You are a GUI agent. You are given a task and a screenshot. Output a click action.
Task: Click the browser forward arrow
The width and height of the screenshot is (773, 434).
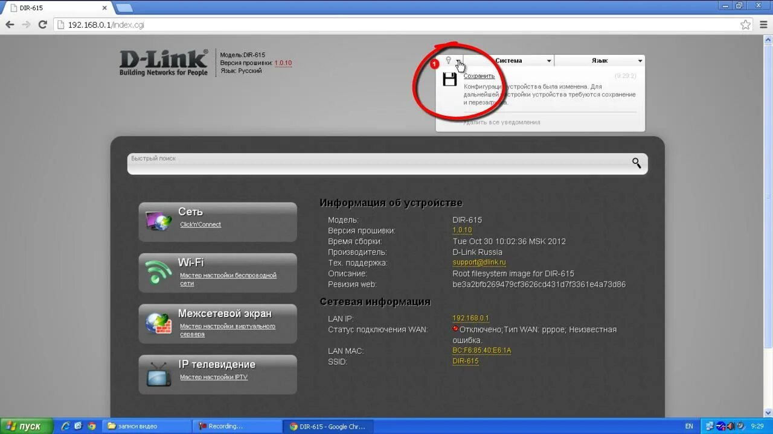pyautogui.click(x=26, y=25)
